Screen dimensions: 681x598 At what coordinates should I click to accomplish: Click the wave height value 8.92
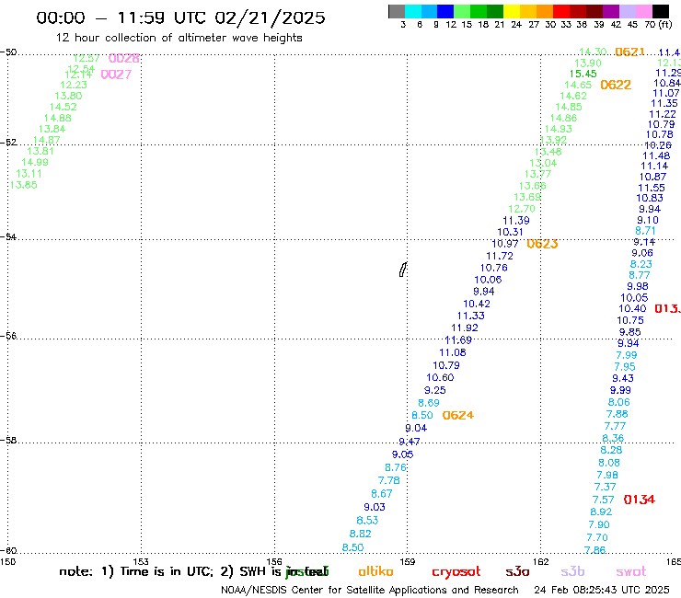601,512
